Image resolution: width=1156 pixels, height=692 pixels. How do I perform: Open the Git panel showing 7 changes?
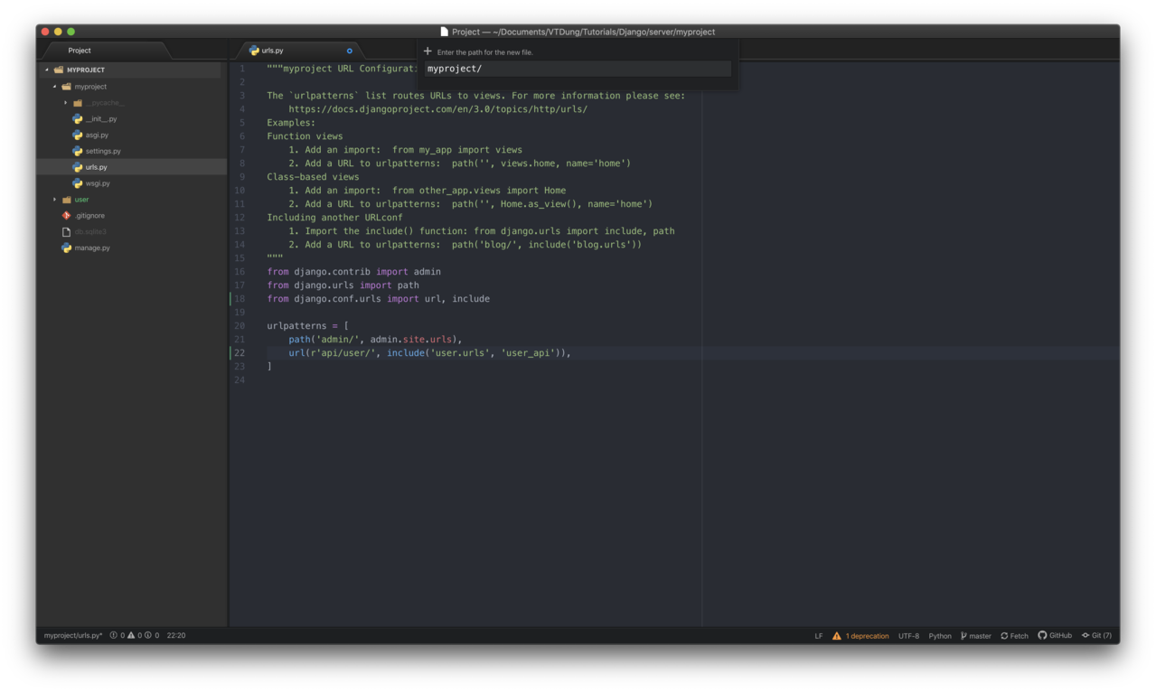point(1096,635)
